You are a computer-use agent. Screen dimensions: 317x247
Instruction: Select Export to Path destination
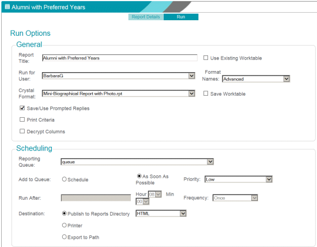tap(64, 237)
